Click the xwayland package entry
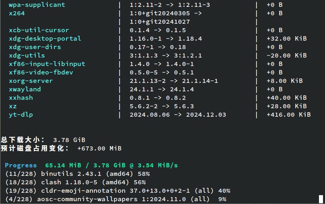Screen dimensions: 325x204 [x=25, y=89]
